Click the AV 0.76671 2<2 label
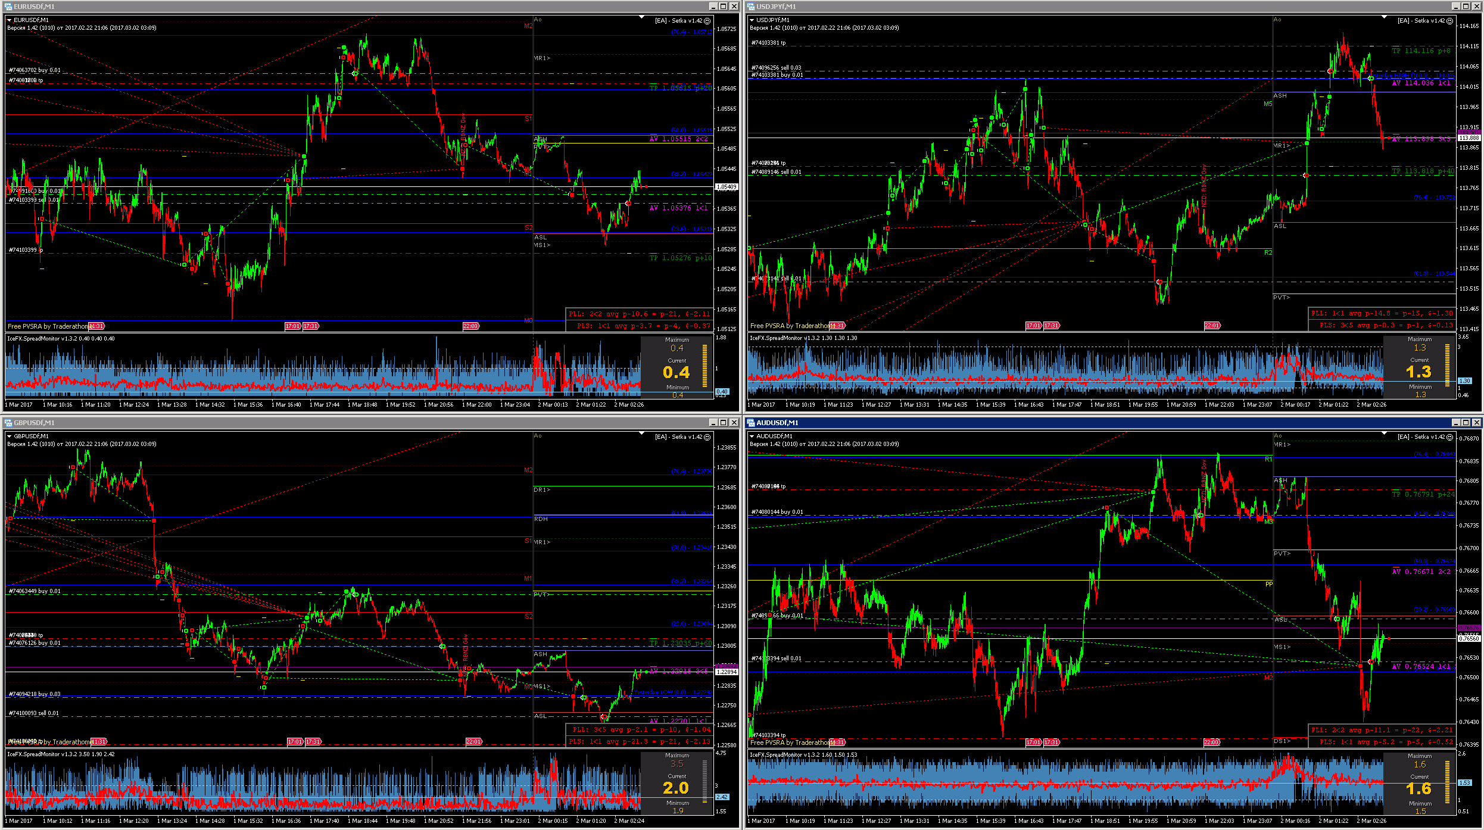This screenshot has width=1484, height=830. click(x=1421, y=572)
